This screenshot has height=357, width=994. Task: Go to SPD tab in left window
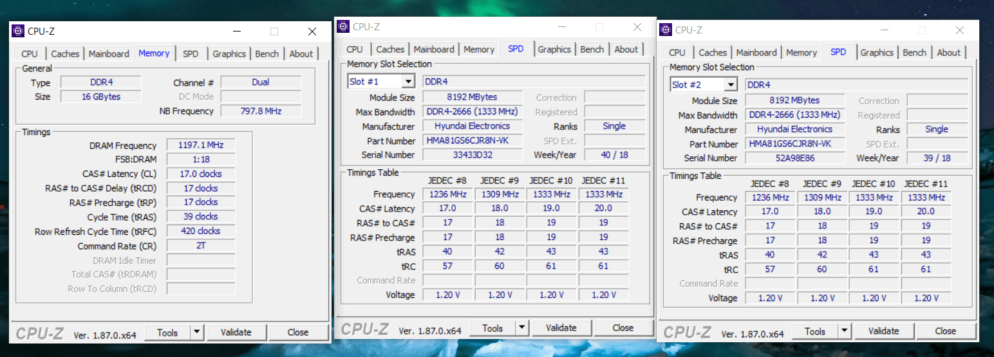(191, 54)
